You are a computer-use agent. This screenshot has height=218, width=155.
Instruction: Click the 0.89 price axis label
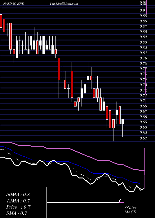click(143, 16)
